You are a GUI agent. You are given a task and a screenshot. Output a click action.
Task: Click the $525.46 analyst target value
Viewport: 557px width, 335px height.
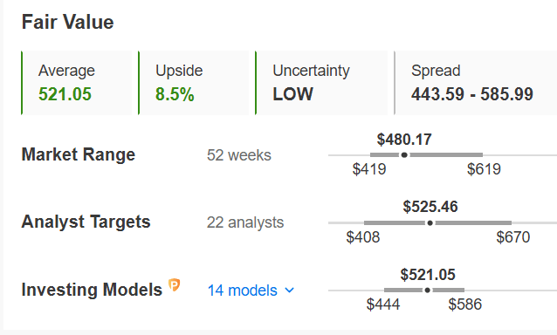pos(430,207)
